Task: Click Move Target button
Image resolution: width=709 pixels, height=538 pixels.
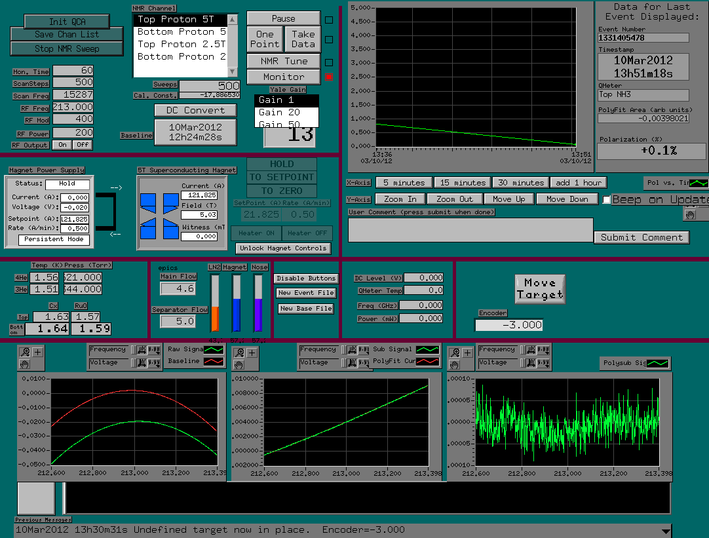Action: tap(540, 289)
